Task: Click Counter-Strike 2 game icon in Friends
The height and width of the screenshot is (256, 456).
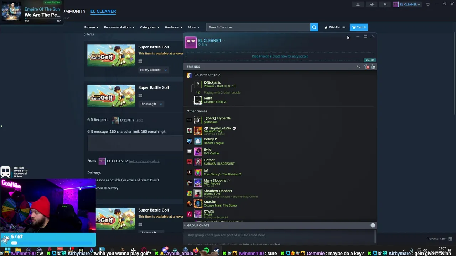Action: point(189,75)
